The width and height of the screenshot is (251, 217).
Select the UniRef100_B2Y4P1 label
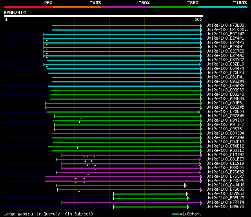pos(225,38)
